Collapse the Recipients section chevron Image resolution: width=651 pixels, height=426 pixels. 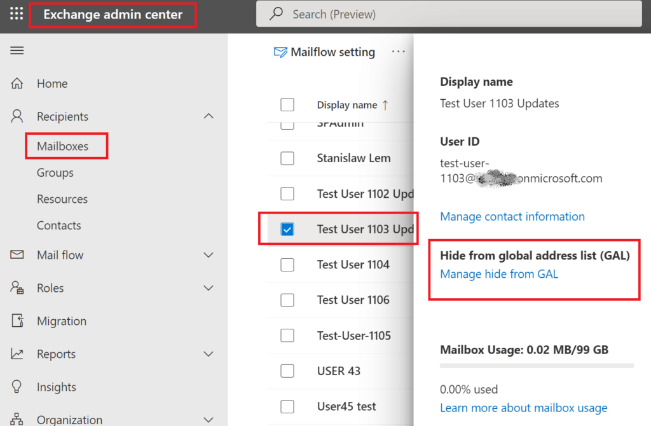tap(209, 116)
